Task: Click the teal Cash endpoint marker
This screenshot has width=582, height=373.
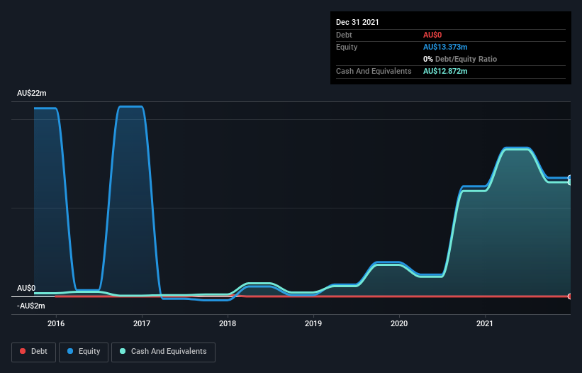Action: click(x=570, y=182)
